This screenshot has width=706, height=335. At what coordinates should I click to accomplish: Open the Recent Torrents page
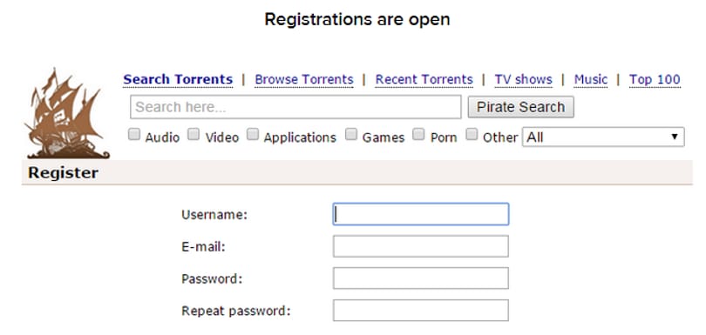pyautogui.click(x=424, y=79)
